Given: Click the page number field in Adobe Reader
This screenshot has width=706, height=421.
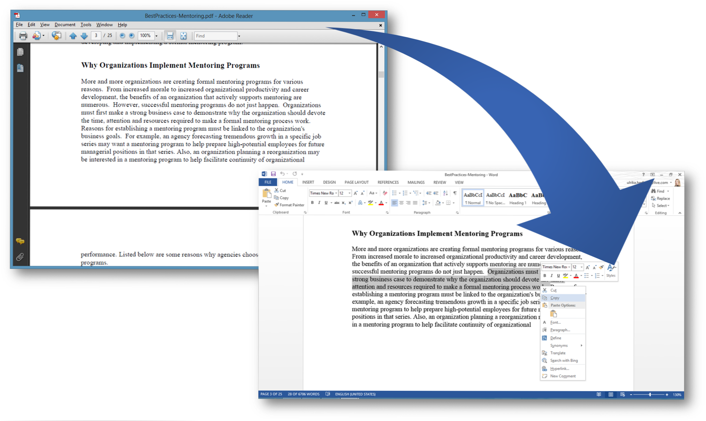Looking at the screenshot, I should (96, 36).
